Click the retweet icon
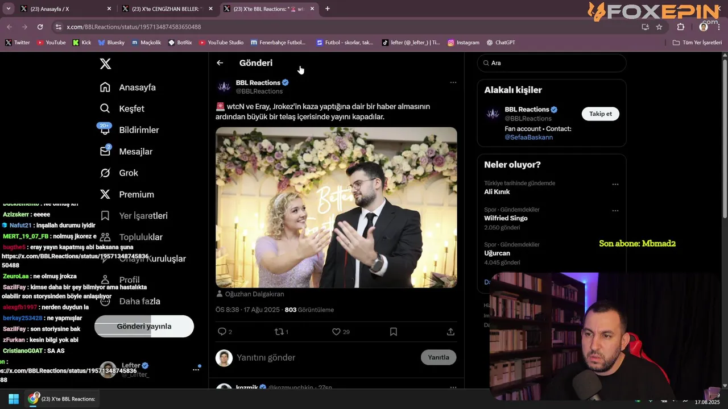The height and width of the screenshot is (409, 728). tap(279, 332)
